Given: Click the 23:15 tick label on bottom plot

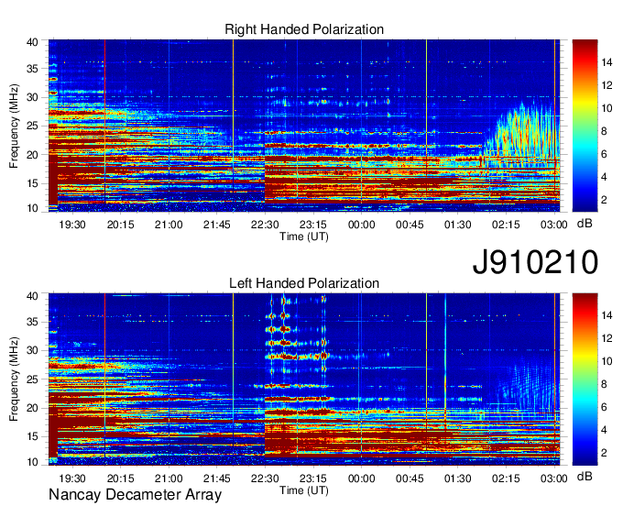Looking at the screenshot, I should (x=313, y=478).
